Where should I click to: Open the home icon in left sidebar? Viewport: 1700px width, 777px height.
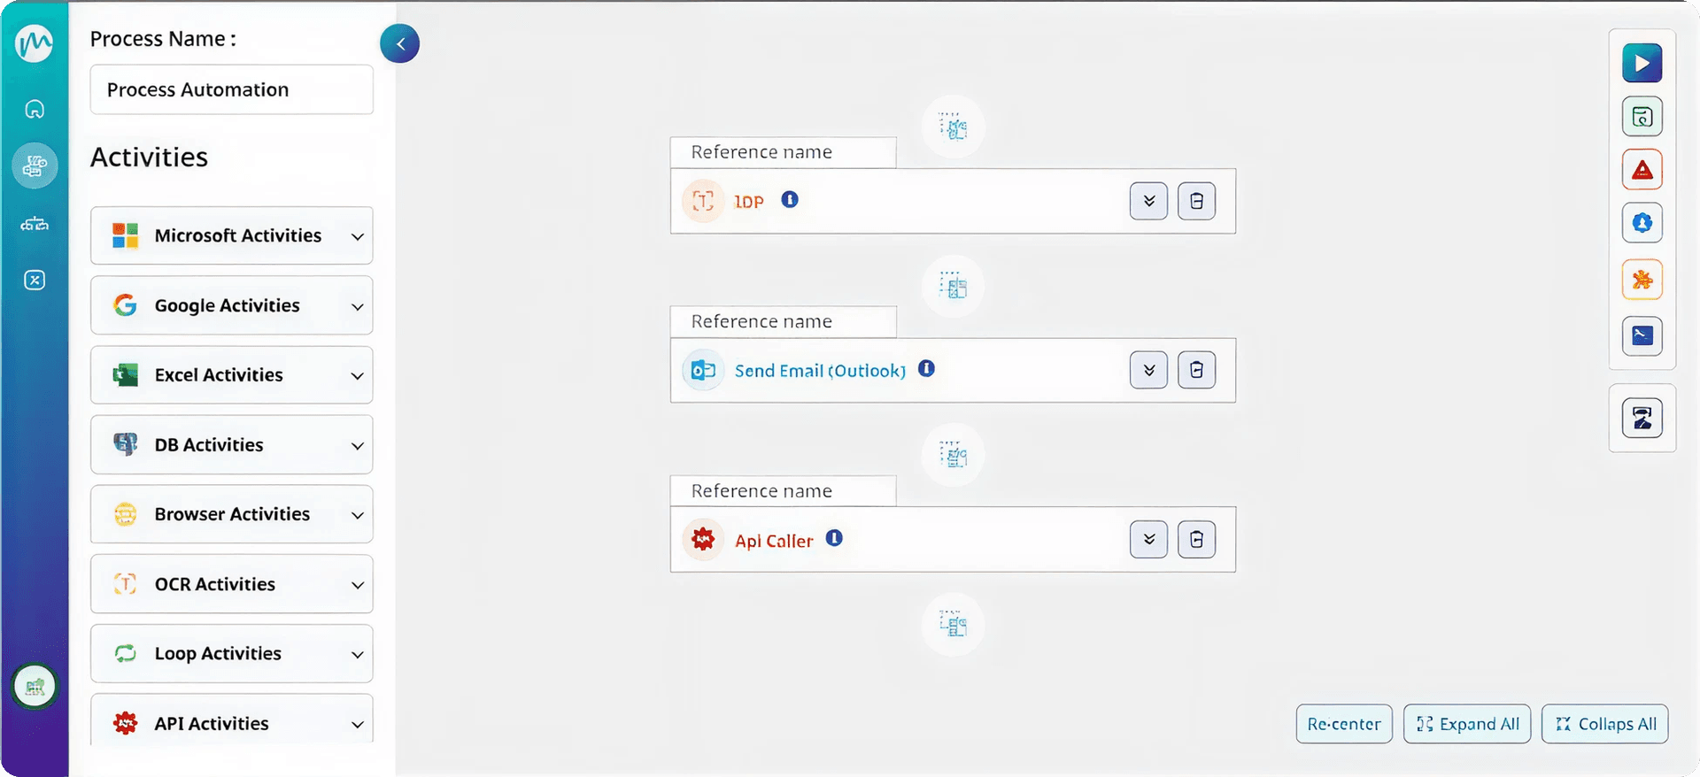coord(35,109)
